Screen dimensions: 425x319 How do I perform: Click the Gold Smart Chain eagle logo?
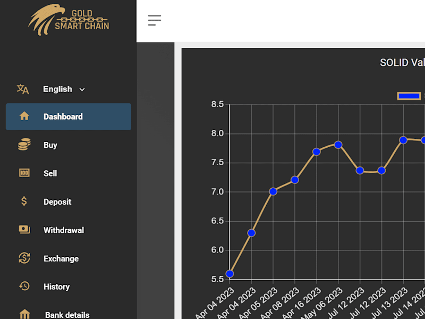pos(69,20)
